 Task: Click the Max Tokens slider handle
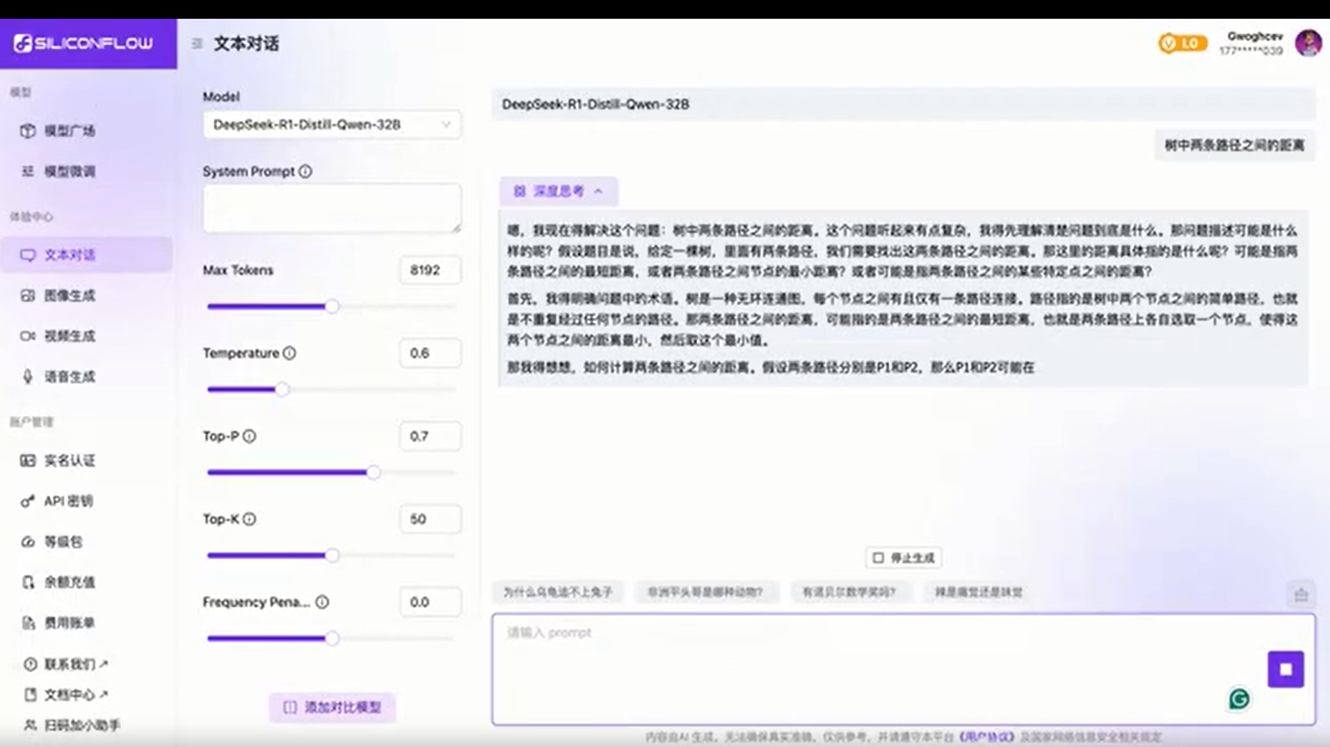click(332, 306)
